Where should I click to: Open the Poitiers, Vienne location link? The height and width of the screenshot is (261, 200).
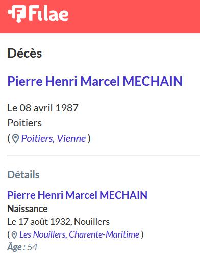[54, 138]
